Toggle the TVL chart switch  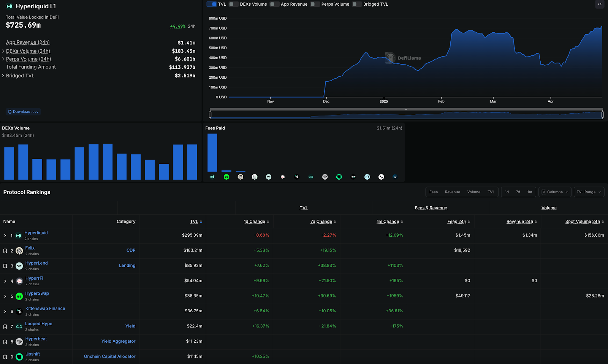tap(212, 4)
